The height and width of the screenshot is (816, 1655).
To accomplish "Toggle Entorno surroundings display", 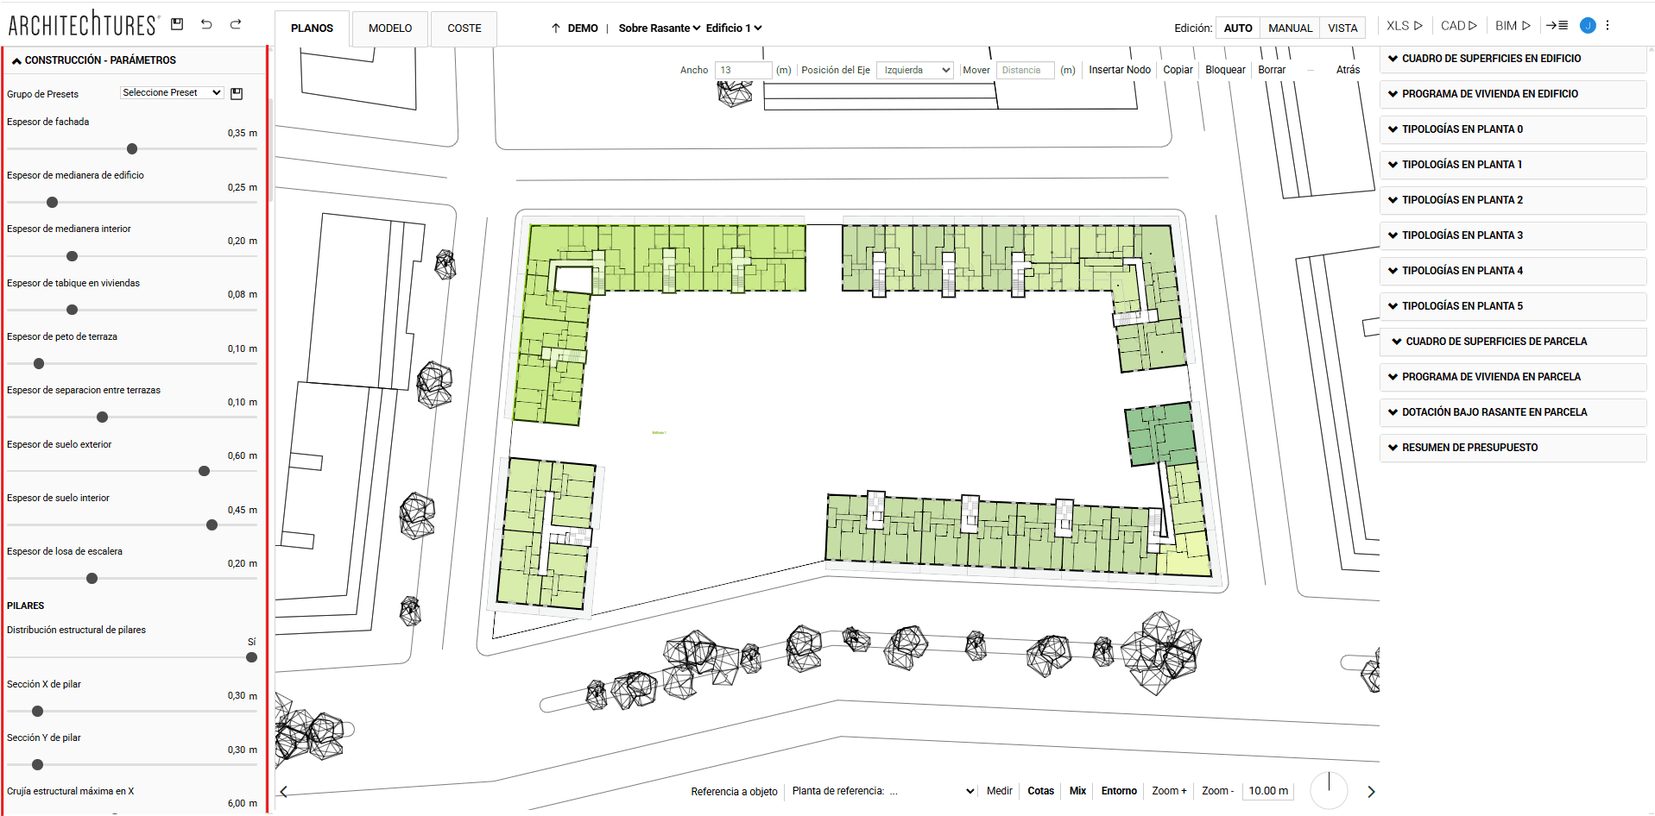I will 1119,791.
